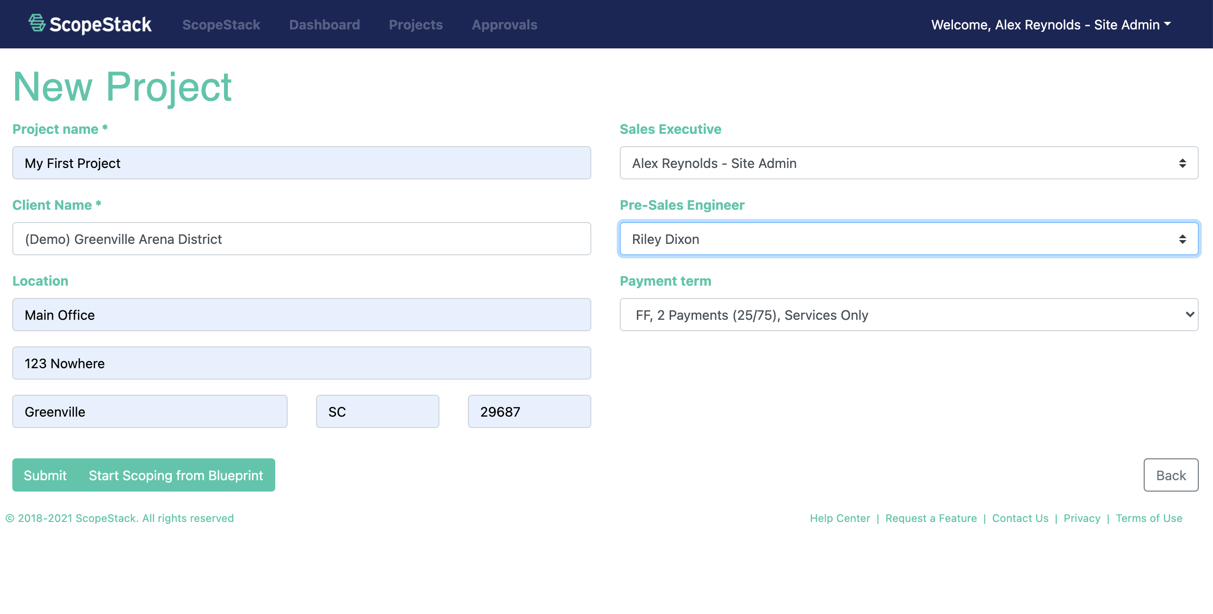The image size is (1213, 614).
Task: Go to the Dashboard page
Action: (x=325, y=25)
